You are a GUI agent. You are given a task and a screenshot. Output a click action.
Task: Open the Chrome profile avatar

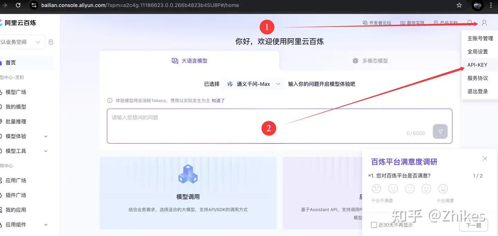point(477,5)
